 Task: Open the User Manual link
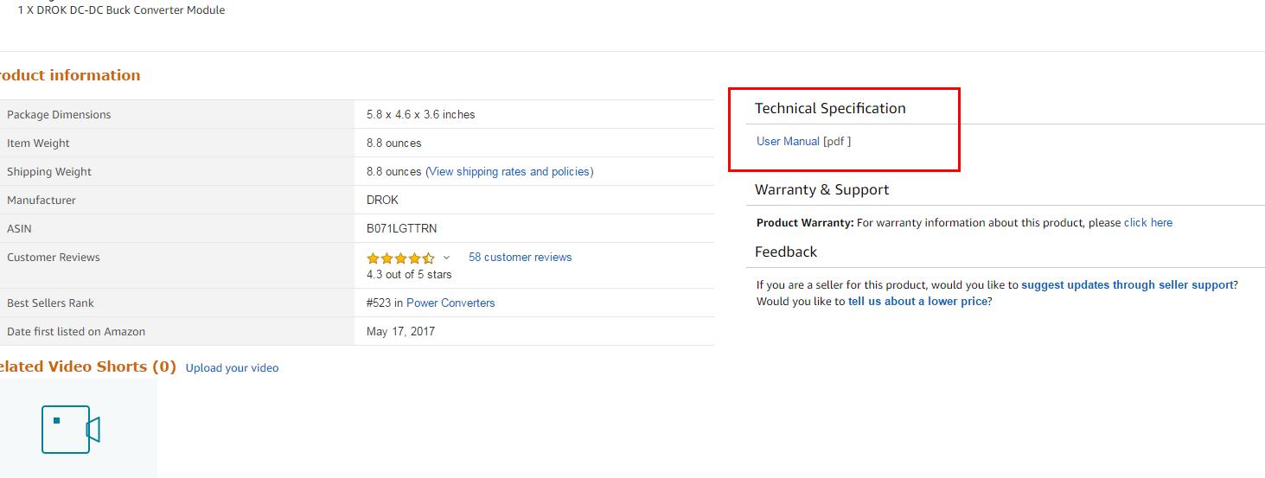coord(788,142)
